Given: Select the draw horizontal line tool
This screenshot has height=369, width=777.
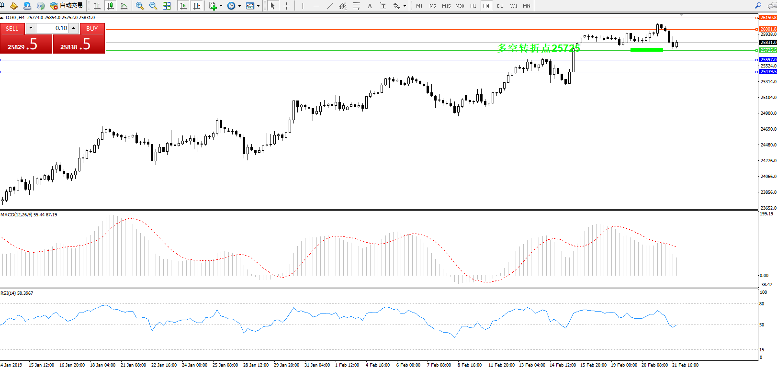Looking at the screenshot, I should pyautogui.click(x=316, y=6).
